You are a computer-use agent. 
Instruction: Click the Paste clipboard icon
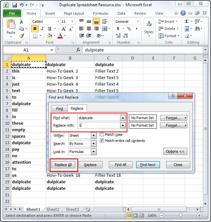coord(11,24)
